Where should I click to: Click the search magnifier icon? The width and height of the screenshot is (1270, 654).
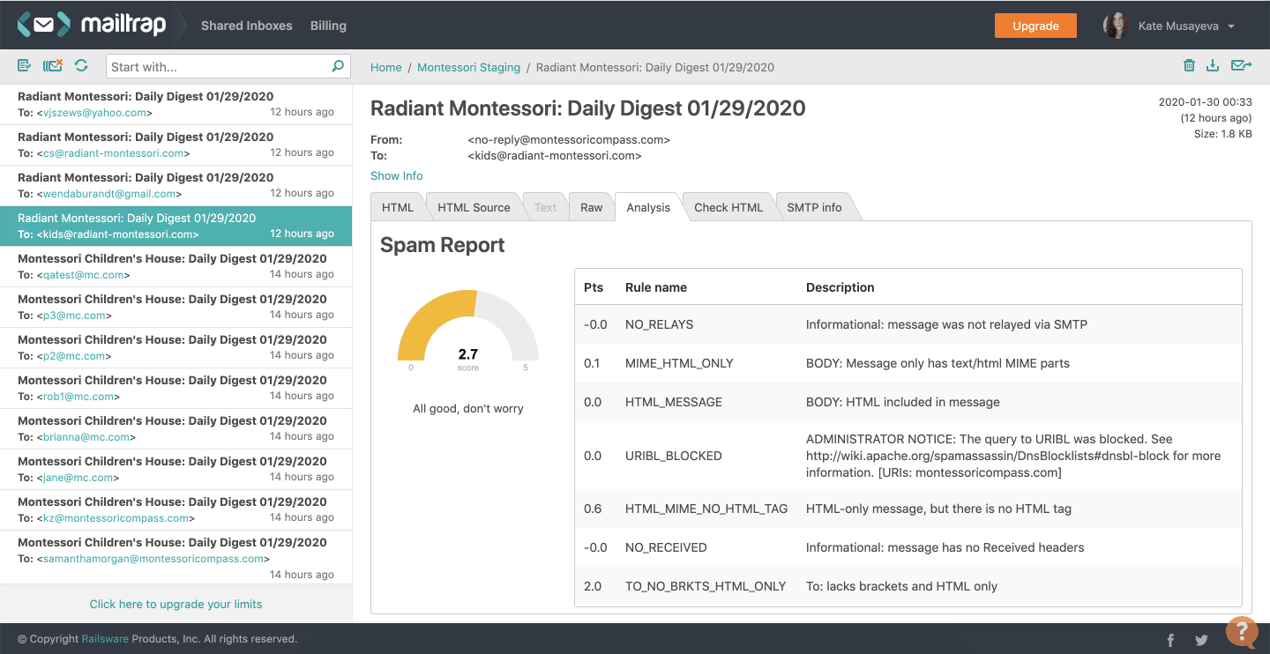338,66
